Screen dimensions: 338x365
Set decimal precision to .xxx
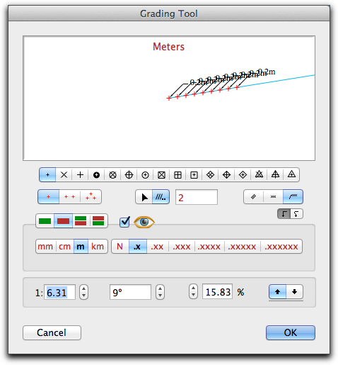point(182,247)
